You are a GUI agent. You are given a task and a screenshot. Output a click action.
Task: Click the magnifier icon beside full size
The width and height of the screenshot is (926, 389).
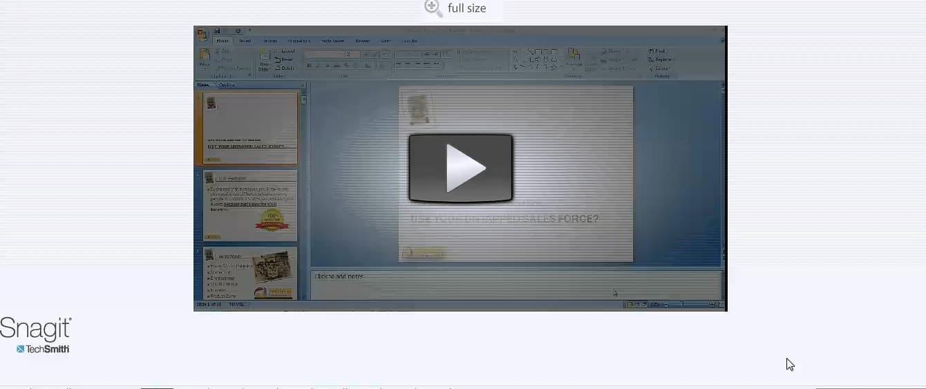click(433, 8)
